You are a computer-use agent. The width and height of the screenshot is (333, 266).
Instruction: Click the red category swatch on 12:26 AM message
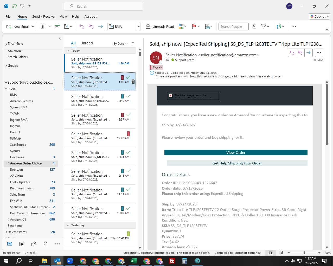pos(128,134)
